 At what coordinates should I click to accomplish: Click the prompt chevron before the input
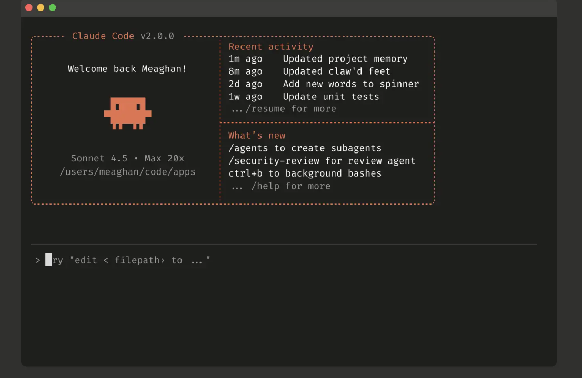click(x=38, y=260)
